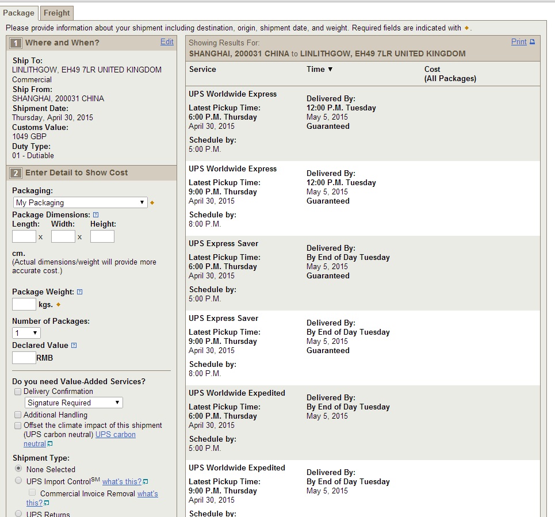Click Declared Value RMB input field
The width and height of the screenshot is (555, 517).
(24, 358)
